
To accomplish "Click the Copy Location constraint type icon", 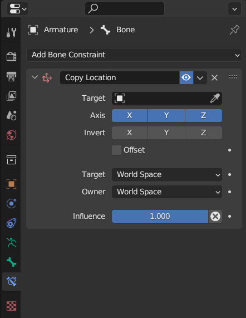I will click(47, 77).
